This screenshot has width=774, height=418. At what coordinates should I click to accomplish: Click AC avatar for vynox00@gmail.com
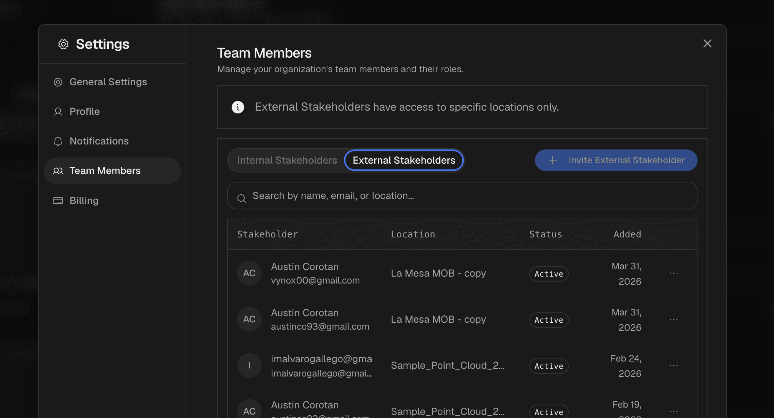pyautogui.click(x=249, y=273)
